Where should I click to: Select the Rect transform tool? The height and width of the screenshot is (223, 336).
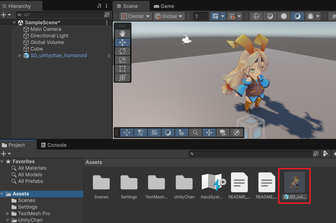[122, 69]
